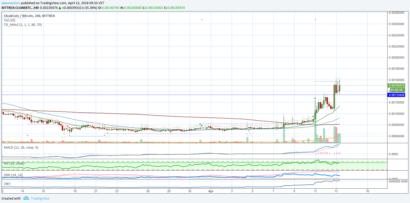This screenshot has height=203, width=410.
Task: Click the RSI (14, close) label
Action: click(14, 163)
